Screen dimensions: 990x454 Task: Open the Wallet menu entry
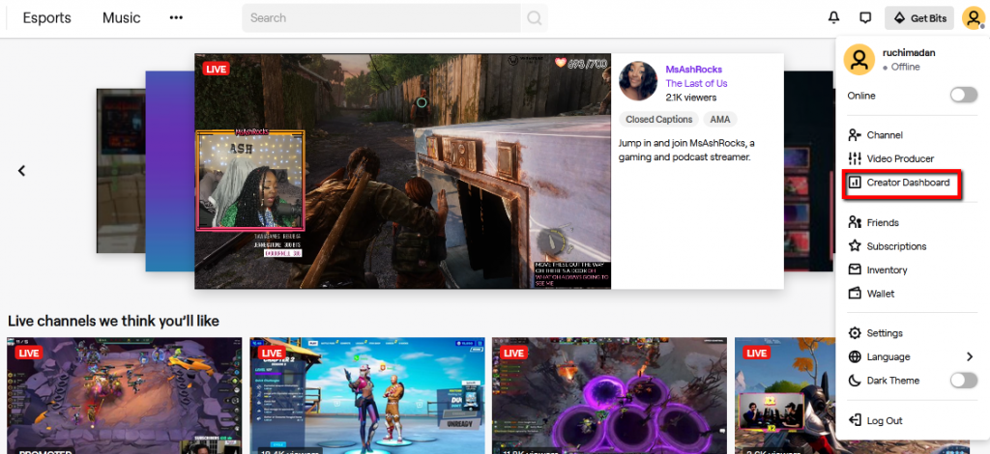tap(880, 294)
